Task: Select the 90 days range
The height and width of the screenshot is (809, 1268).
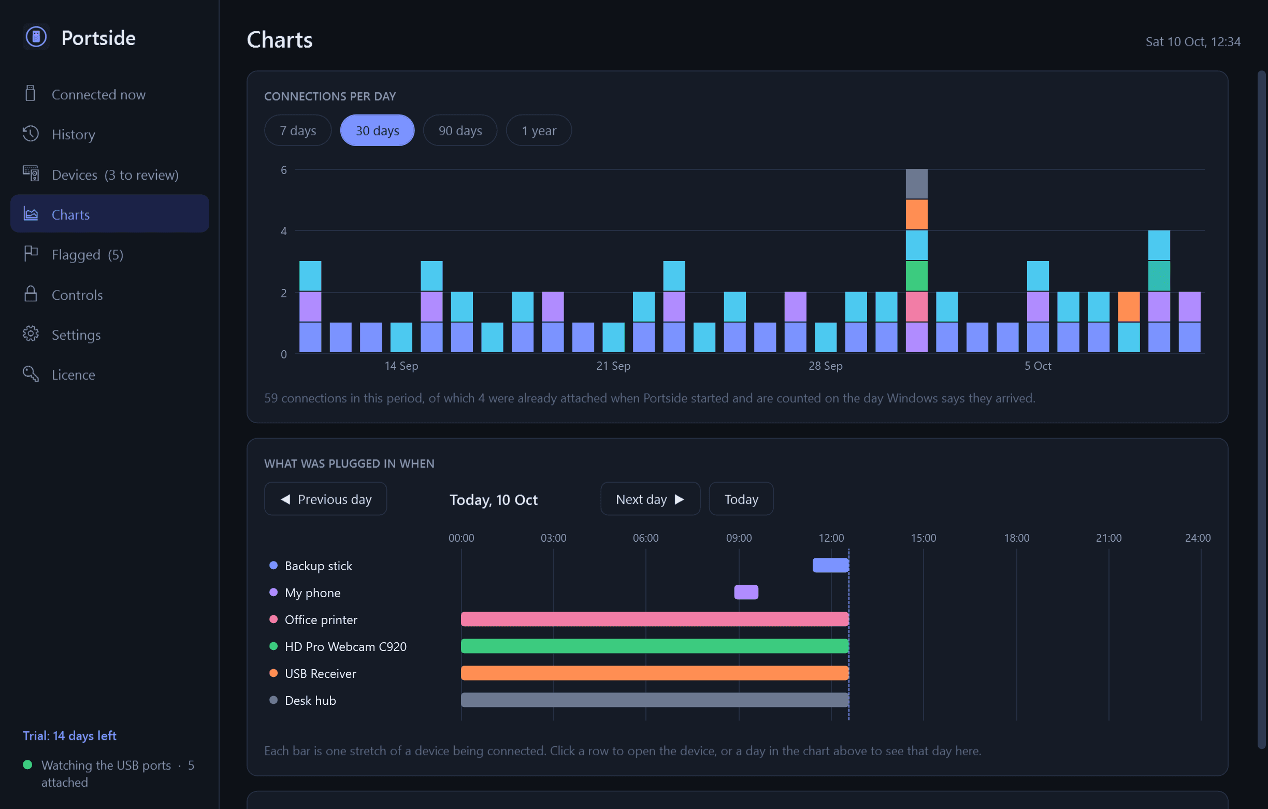Action: tap(460, 130)
